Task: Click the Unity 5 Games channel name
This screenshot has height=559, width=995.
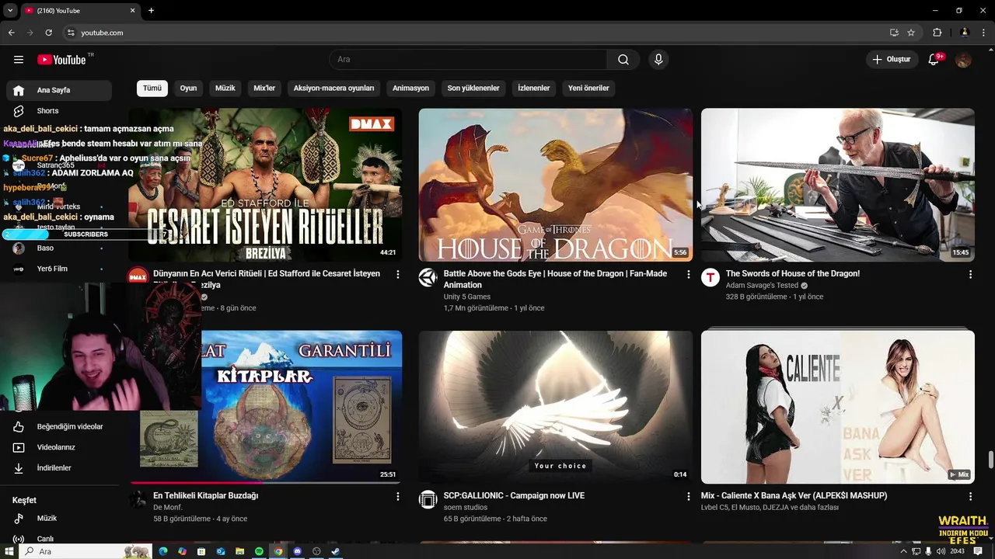Action: 467,297
